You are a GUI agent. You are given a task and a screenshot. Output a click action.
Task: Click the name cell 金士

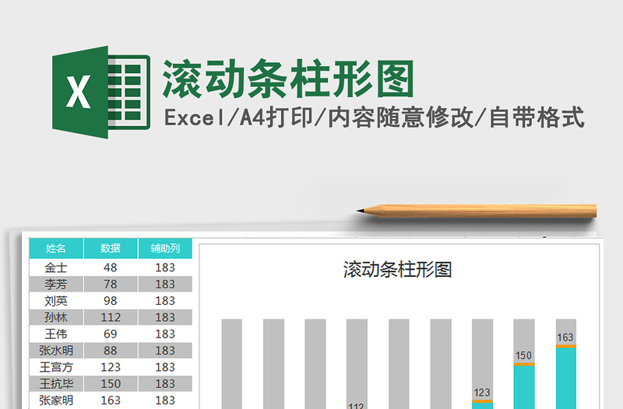(x=56, y=267)
